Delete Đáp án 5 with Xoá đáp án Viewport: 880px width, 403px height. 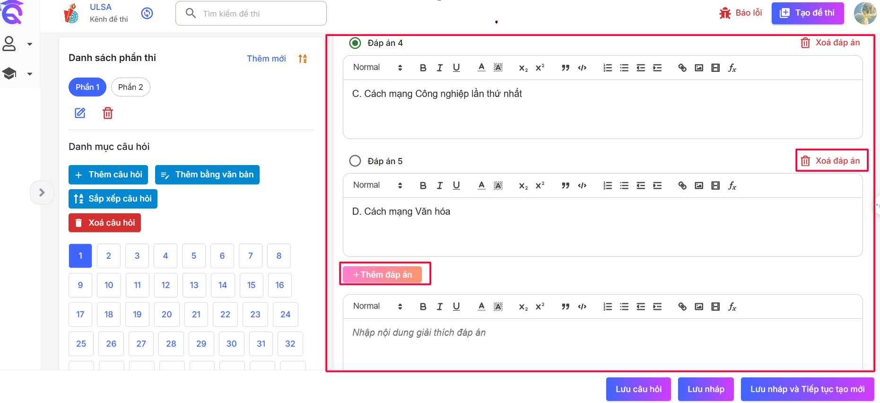[830, 161]
